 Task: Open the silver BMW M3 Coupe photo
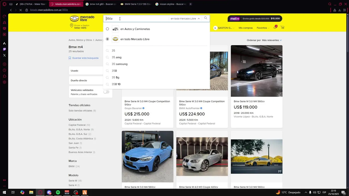[x=202, y=157]
